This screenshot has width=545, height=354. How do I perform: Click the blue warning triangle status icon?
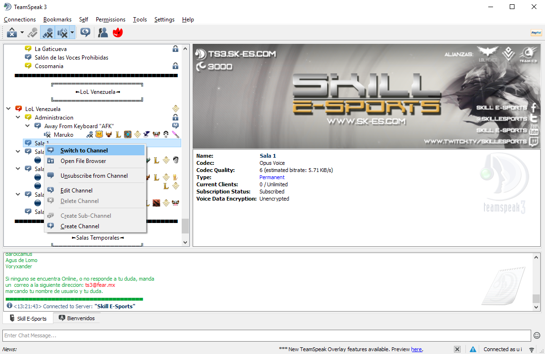tap(473, 350)
